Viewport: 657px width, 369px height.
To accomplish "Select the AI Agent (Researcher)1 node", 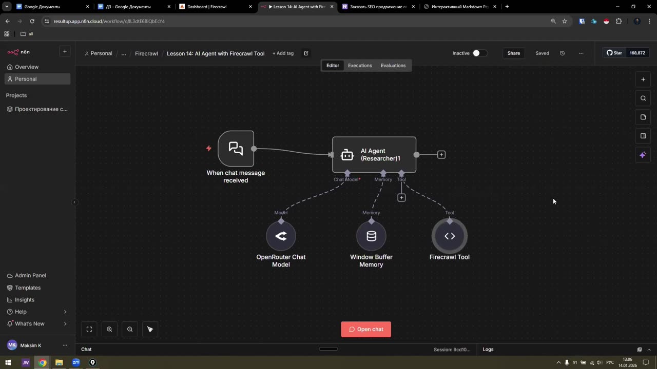I will (374, 155).
